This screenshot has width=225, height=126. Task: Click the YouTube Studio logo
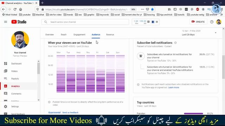coord(19,22)
